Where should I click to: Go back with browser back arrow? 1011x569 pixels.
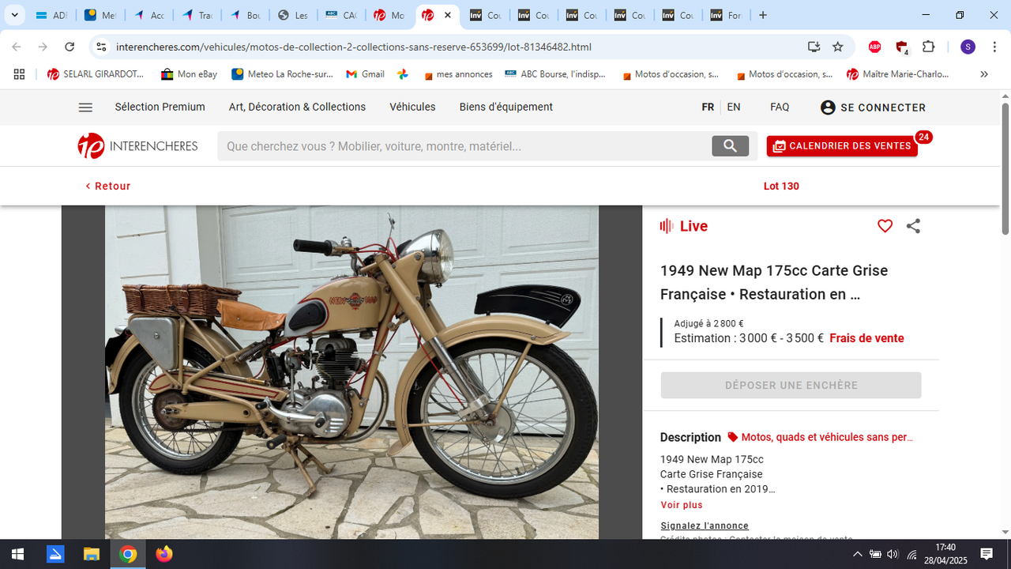[x=17, y=47]
